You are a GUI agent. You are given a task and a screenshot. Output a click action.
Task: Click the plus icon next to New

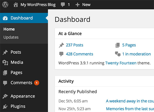pos(78,5)
